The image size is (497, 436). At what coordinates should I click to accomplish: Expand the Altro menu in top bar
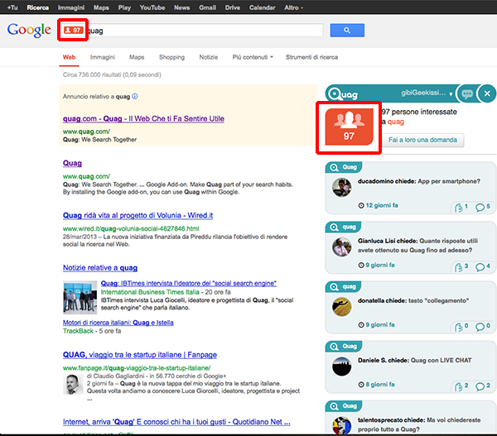pyautogui.click(x=293, y=7)
